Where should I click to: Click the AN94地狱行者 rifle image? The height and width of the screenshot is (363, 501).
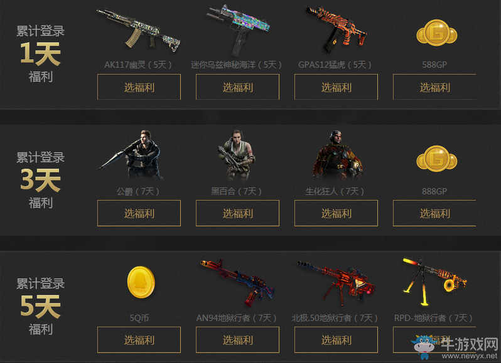click(237, 282)
